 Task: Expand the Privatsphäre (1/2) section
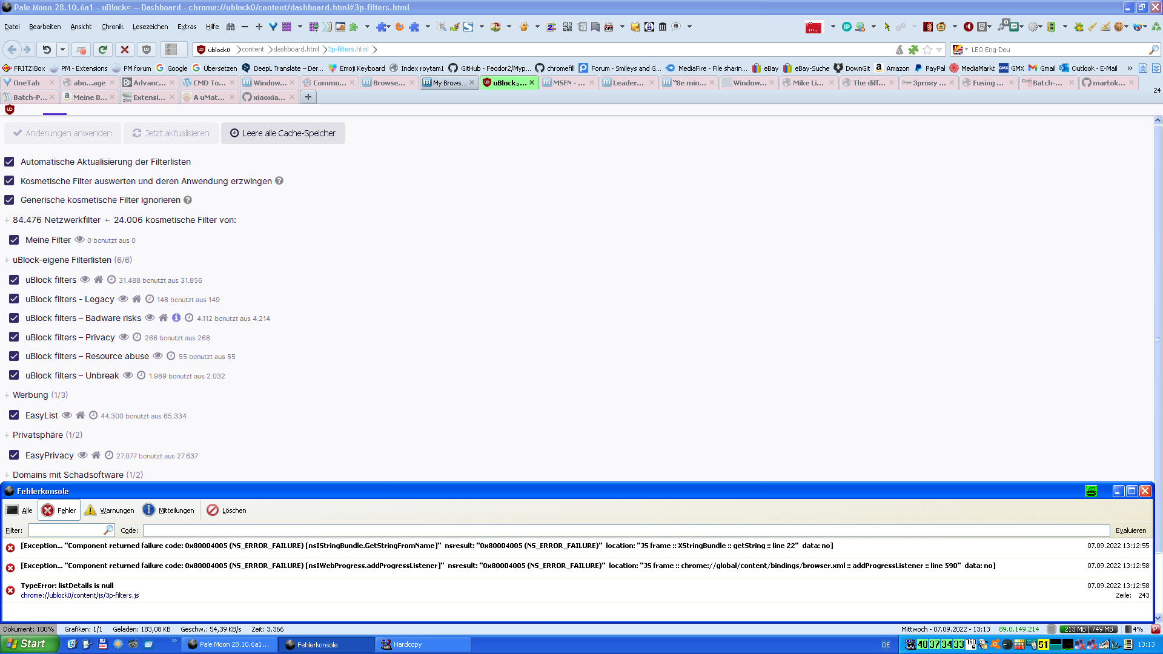tap(7, 435)
